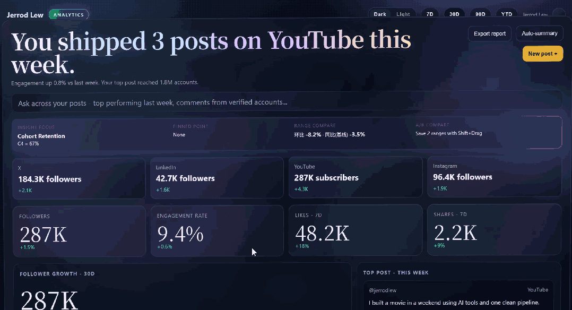Click the +2.1K X change value
572x310 pixels.
(x=25, y=190)
